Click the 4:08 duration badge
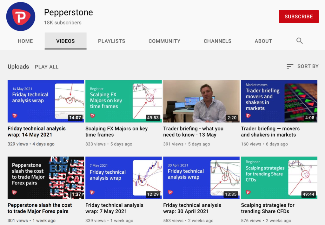325x225 pixels. [310, 118]
